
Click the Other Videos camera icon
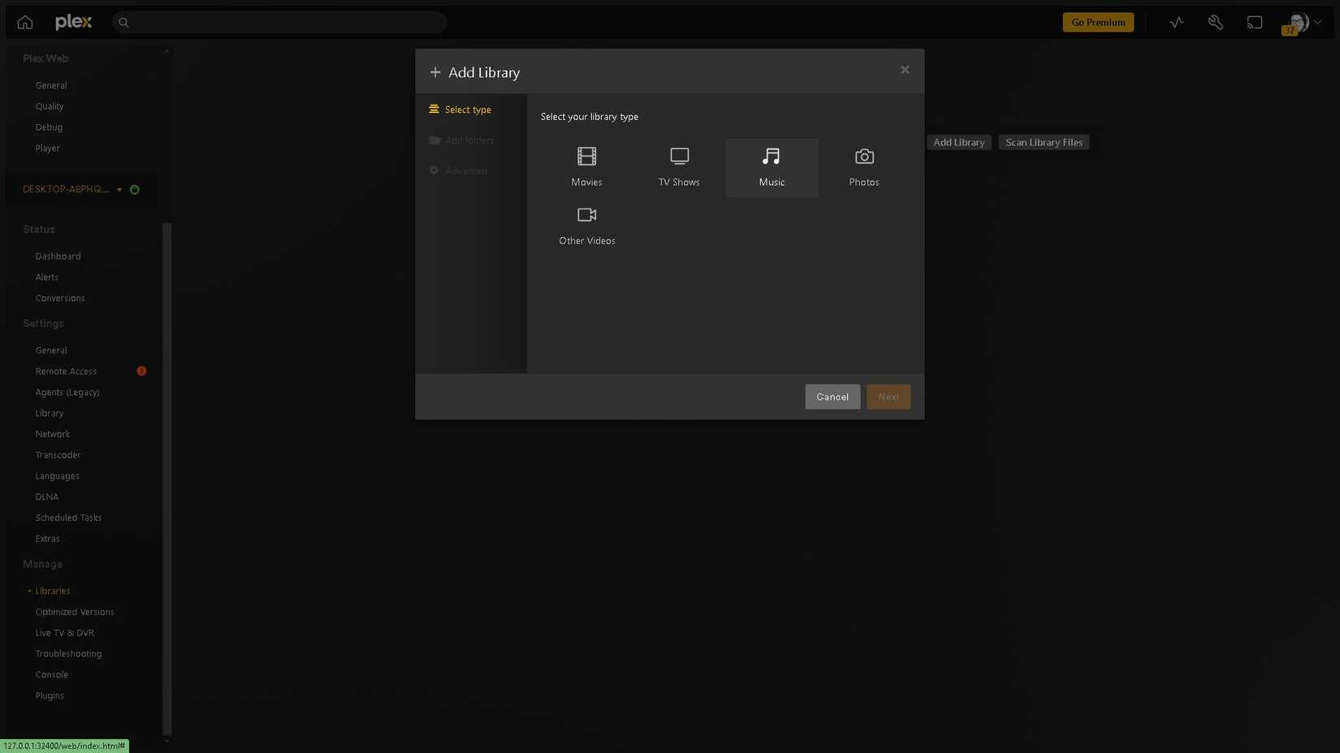[586, 214]
